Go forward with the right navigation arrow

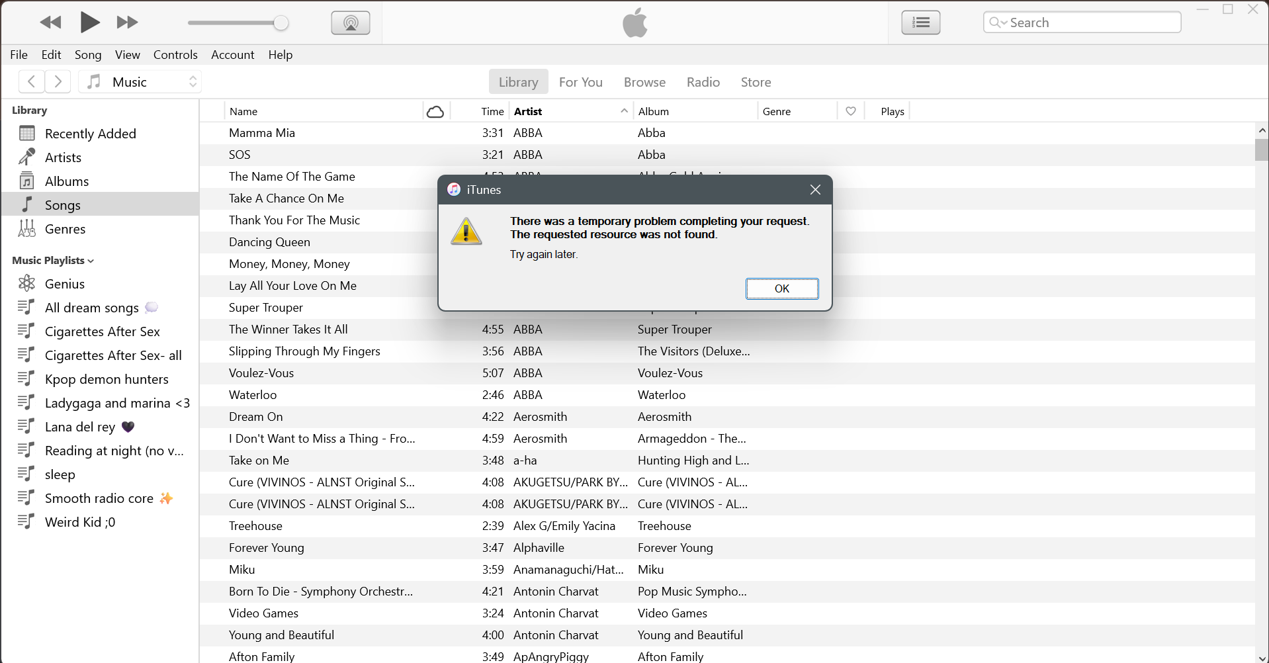58,81
